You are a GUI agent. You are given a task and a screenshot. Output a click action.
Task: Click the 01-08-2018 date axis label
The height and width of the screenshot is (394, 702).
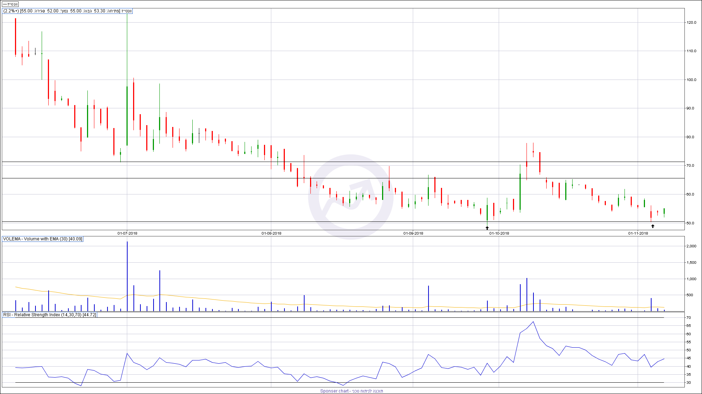tap(271, 233)
